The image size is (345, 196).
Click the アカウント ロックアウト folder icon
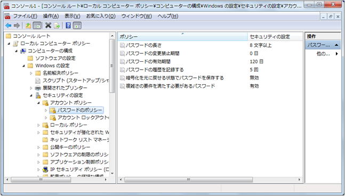[x=53, y=118]
